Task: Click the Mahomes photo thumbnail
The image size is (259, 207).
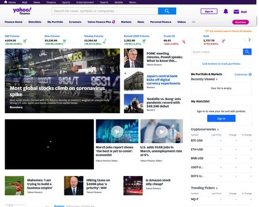Action: tap(14, 186)
